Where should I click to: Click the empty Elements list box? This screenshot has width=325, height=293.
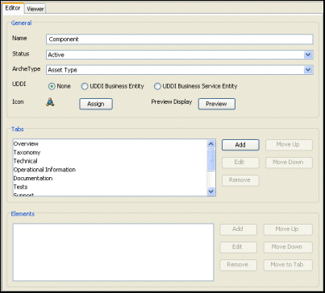[x=113, y=252]
